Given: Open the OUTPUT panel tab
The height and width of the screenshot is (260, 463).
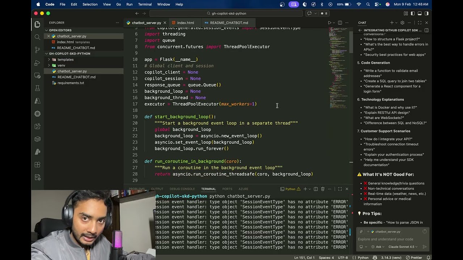Looking at the screenshot, I should pos(157,189).
